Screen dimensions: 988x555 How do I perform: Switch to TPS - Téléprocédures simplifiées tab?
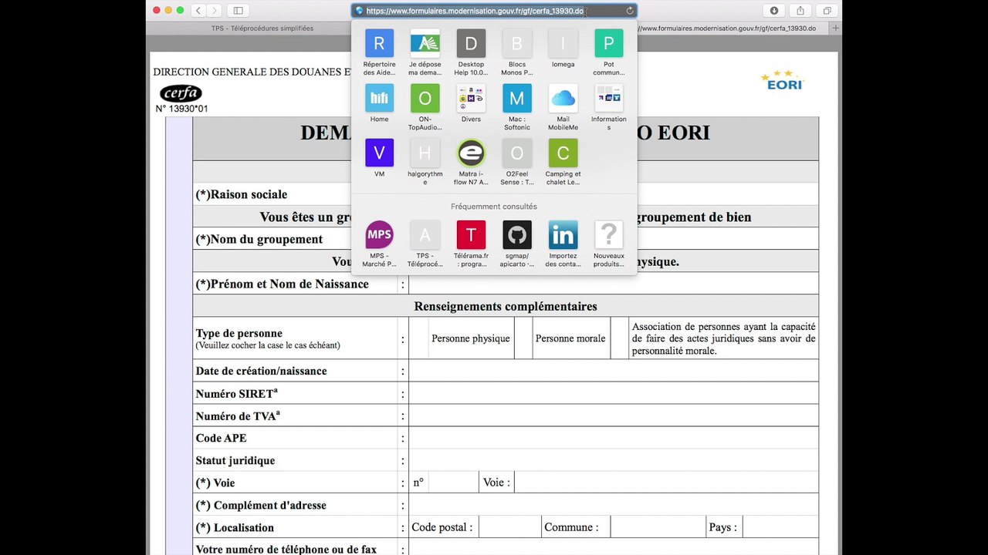262,29
